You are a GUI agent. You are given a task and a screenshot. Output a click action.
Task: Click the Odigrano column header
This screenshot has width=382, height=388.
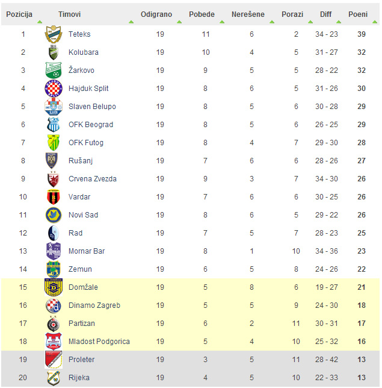click(156, 14)
